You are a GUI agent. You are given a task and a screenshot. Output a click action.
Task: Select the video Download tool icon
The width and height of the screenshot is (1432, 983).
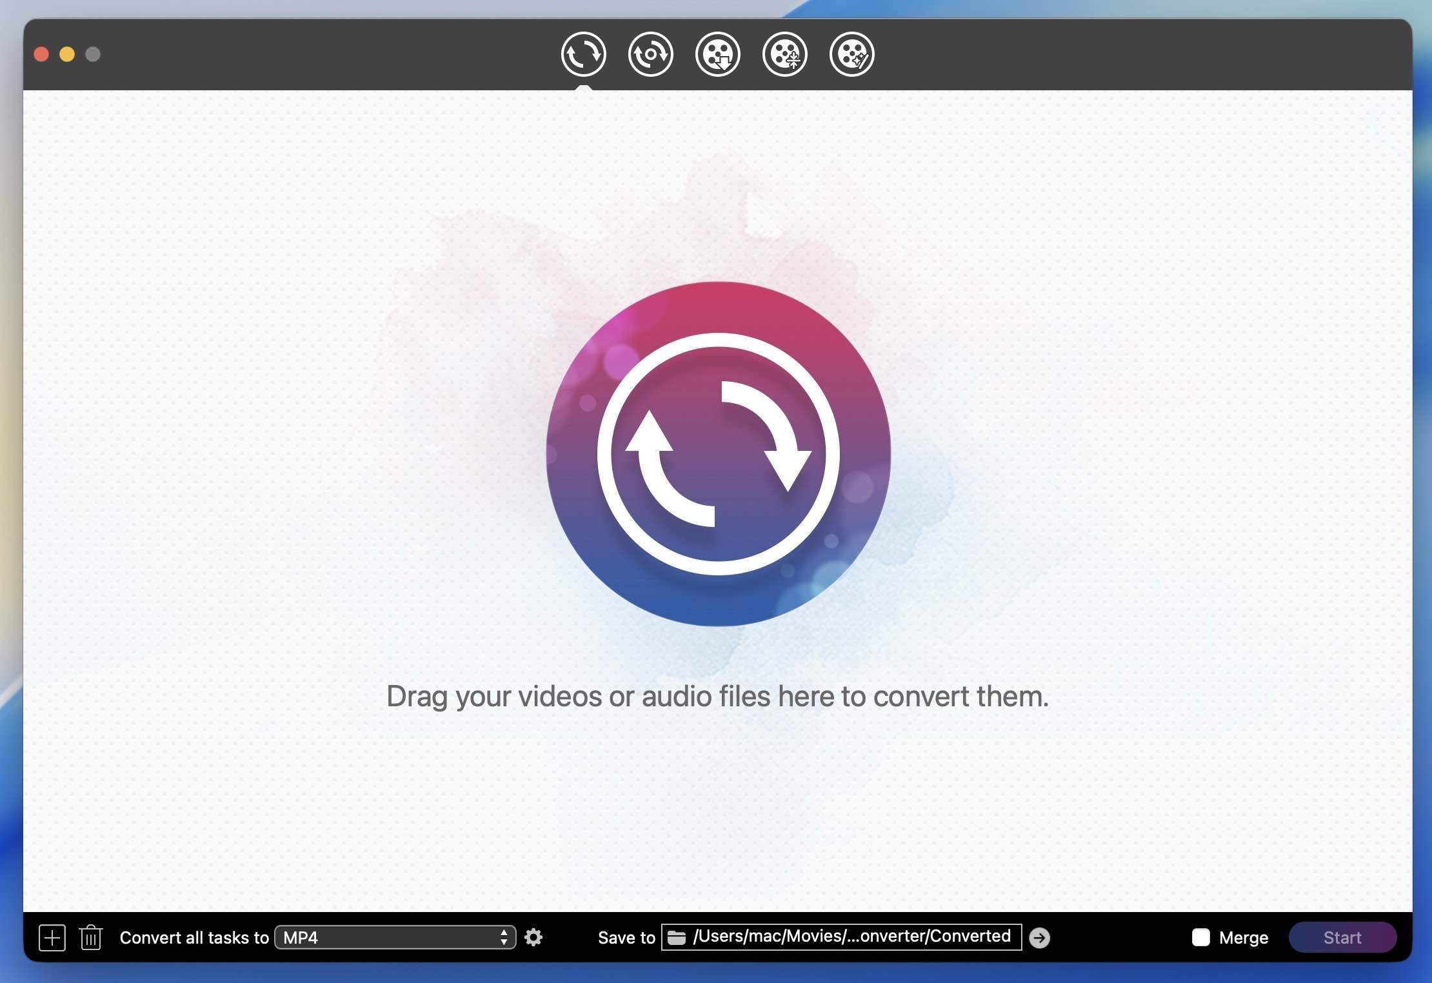click(717, 54)
